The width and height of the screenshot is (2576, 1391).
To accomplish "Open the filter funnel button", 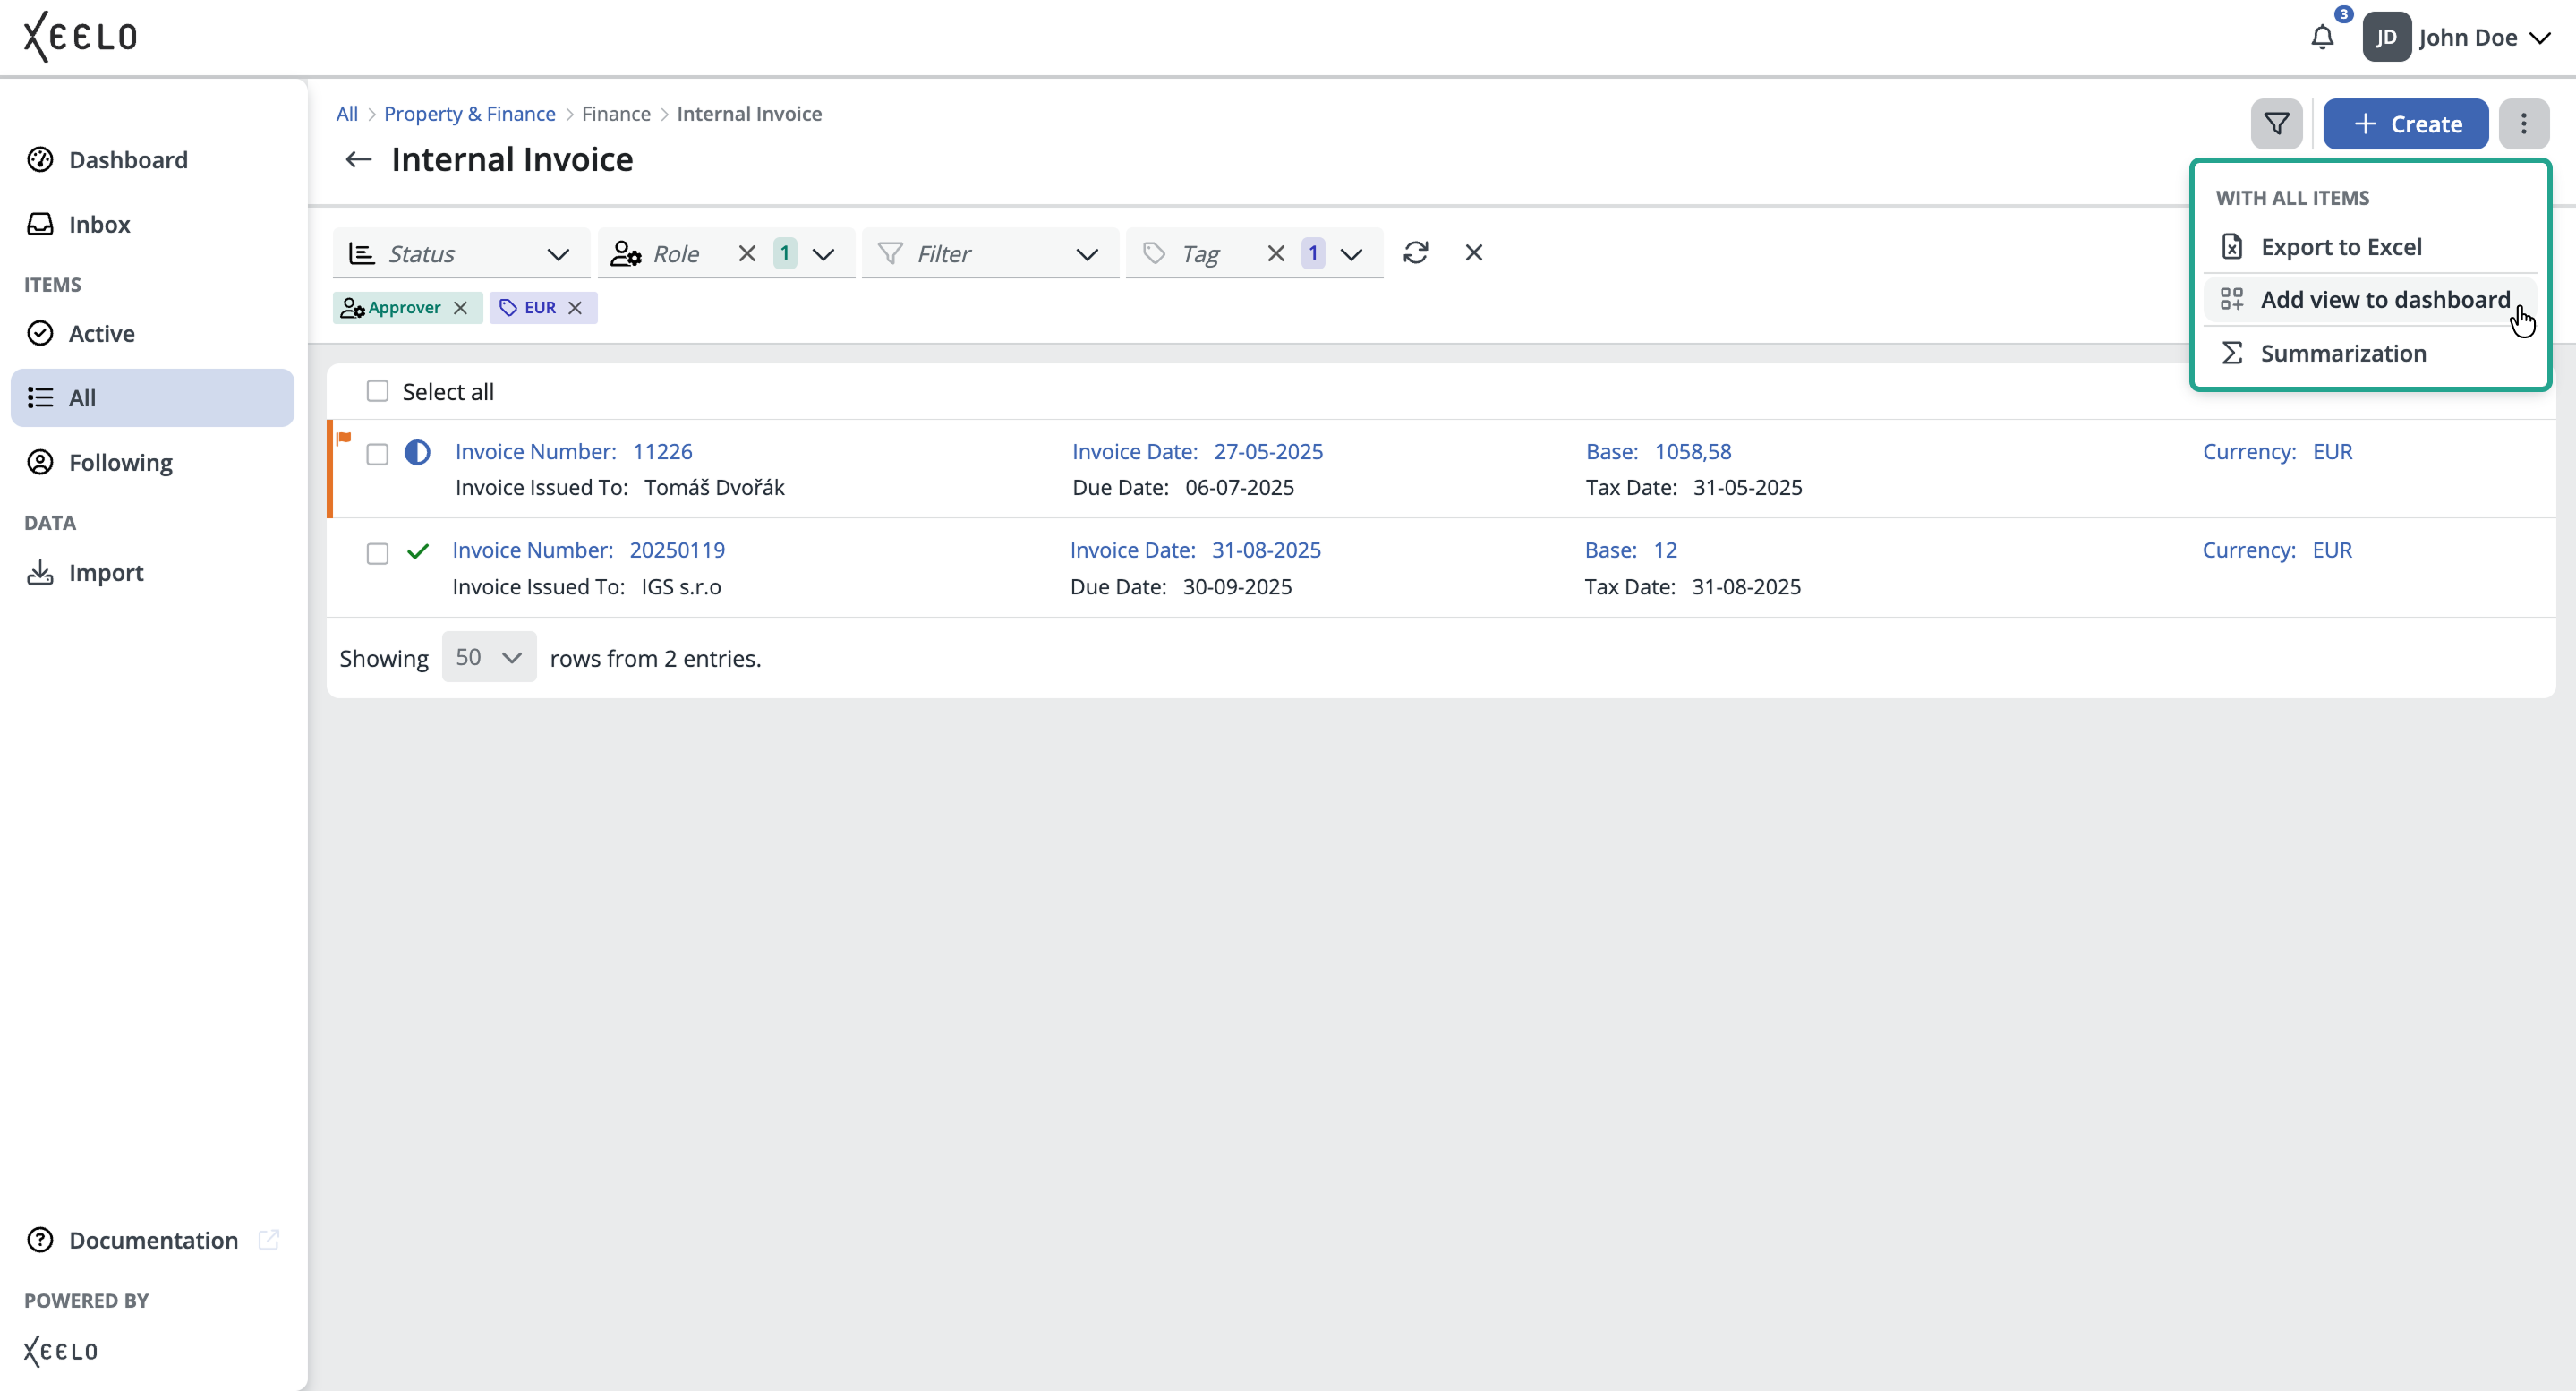I will tap(2276, 124).
